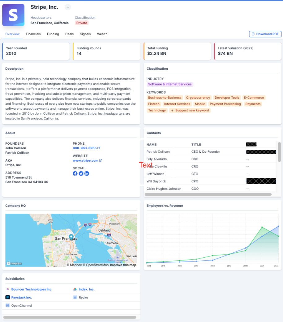The width and height of the screenshot is (283, 322).
Task: Click the San Francisco map pin marker
Action: pos(71,237)
